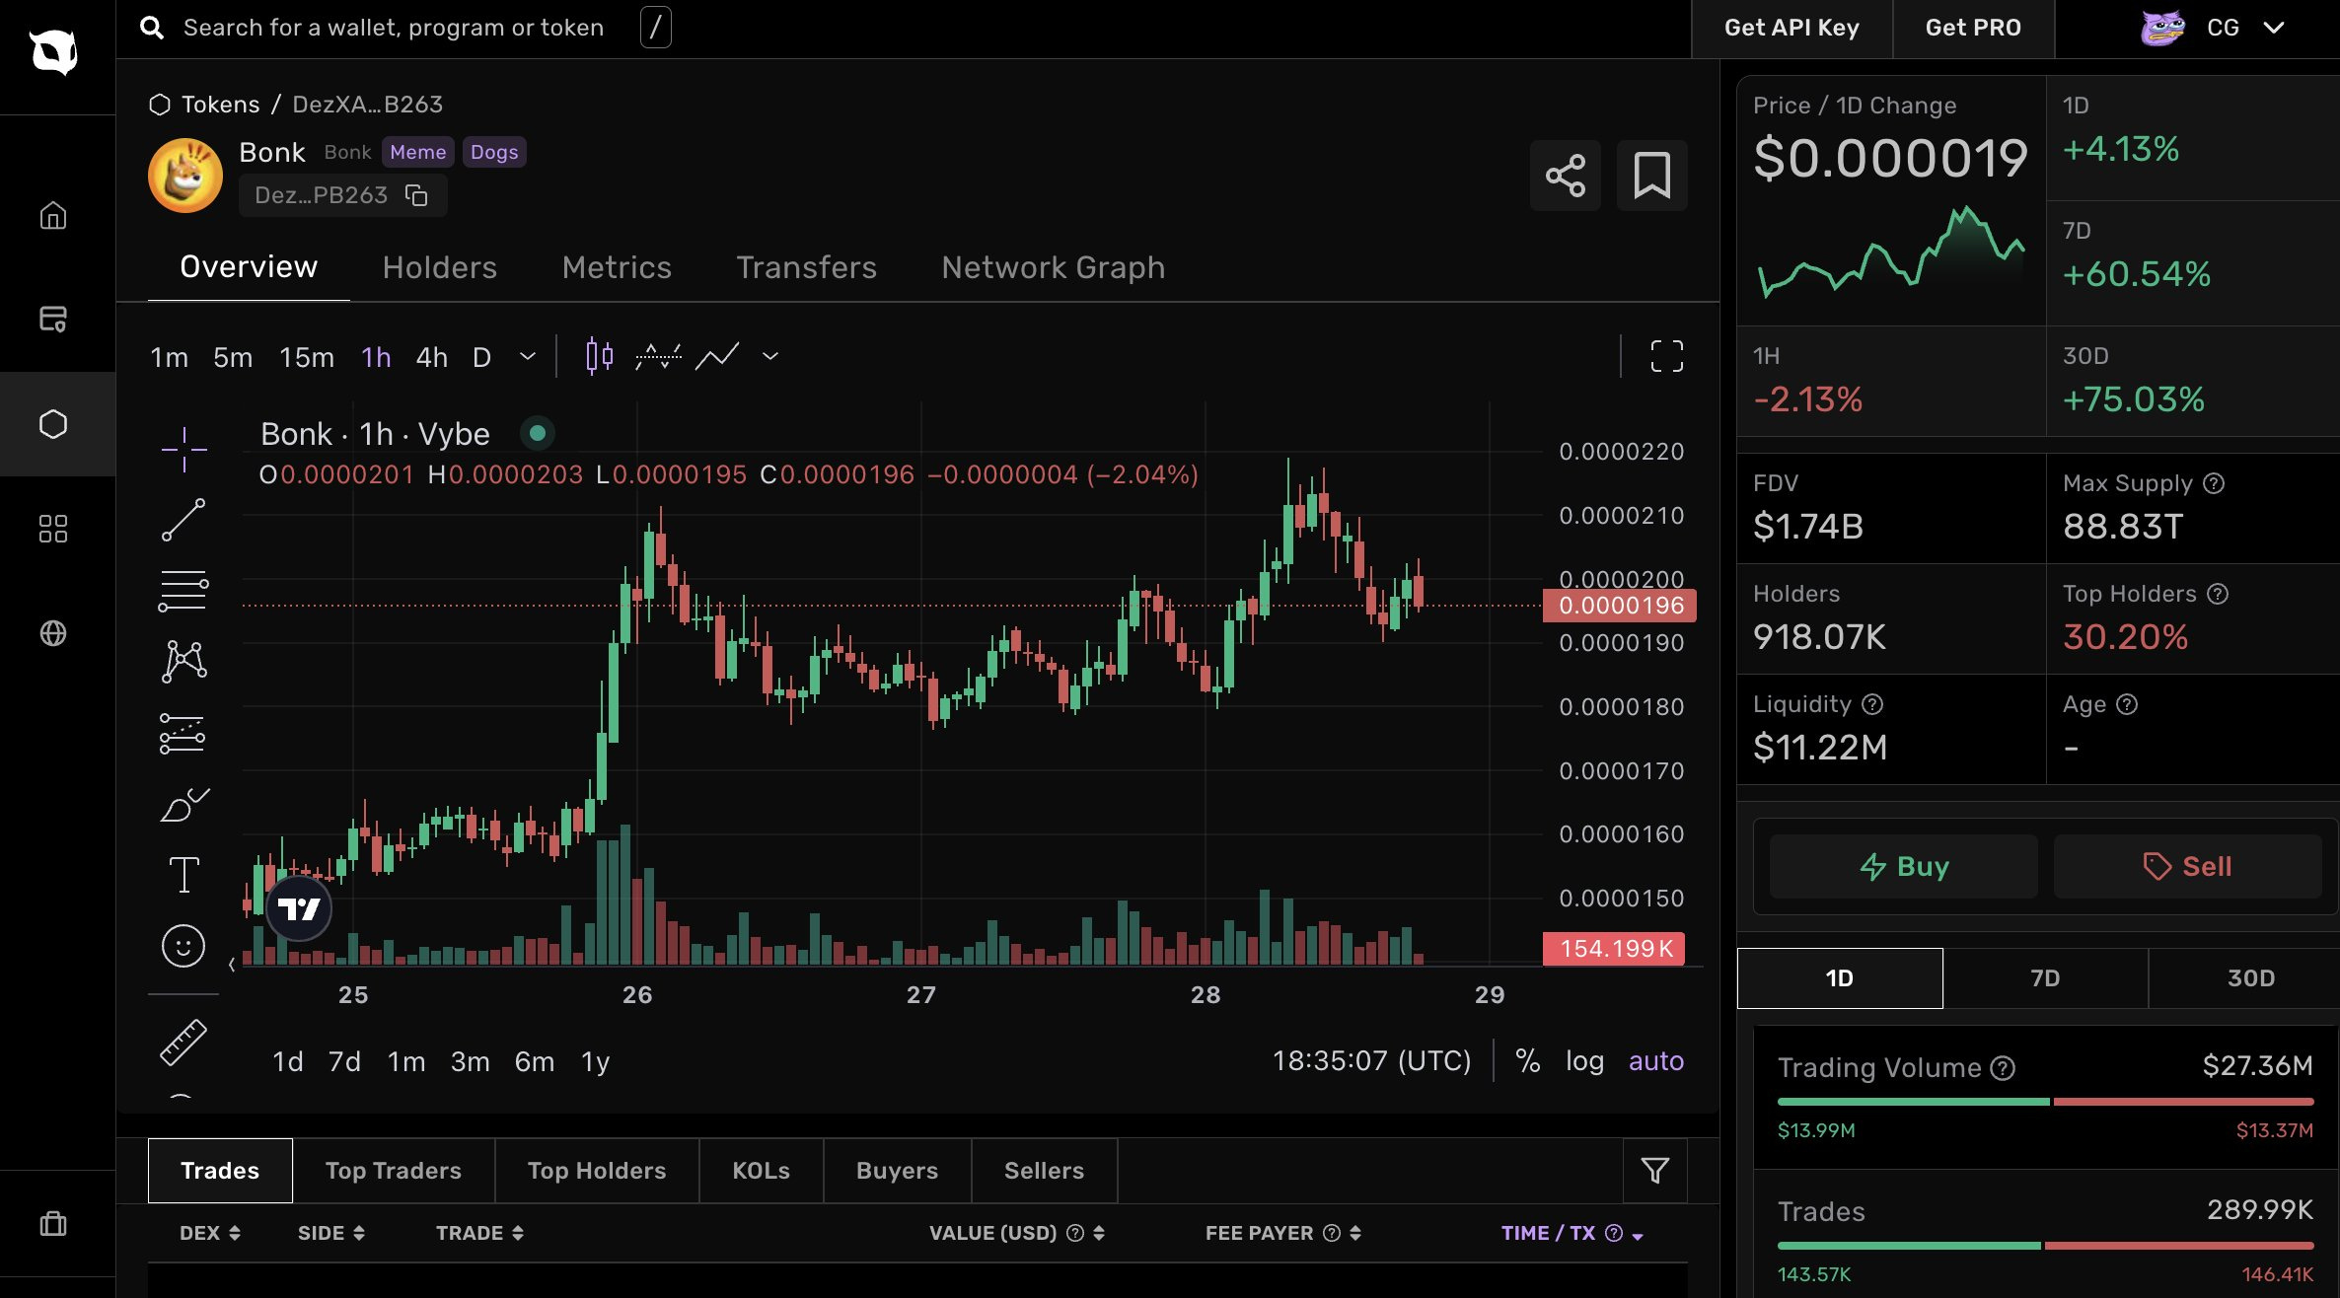This screenshot has height=1298, width=2340.
Task: Copy the Dez...PB263 token address
Action: pyautogui.click(x=416, y=195)
